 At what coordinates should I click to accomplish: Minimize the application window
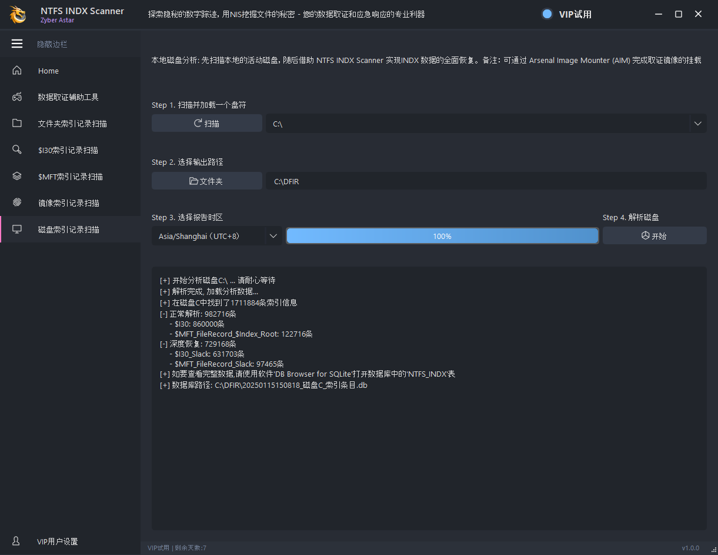(659, 14)
